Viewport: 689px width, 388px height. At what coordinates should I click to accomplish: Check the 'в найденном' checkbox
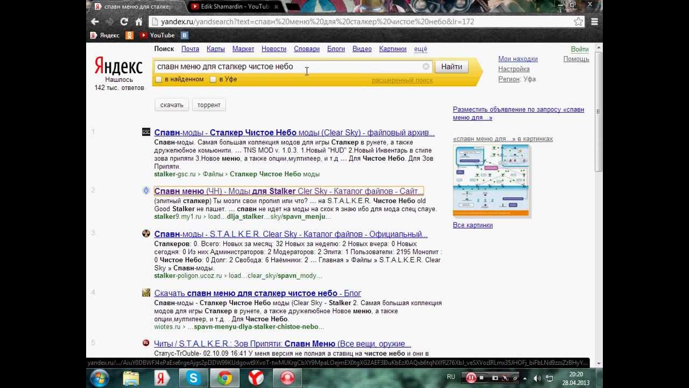click(x=158, y=79)
